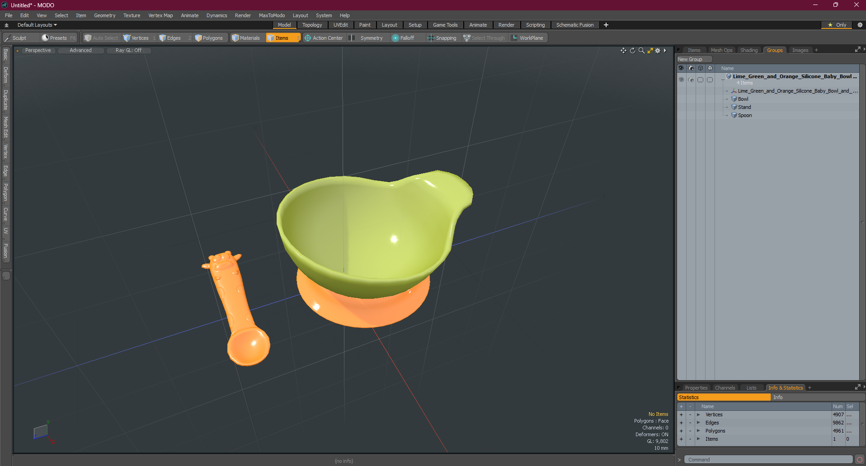Click the render camera column header icon

point(691,68)
